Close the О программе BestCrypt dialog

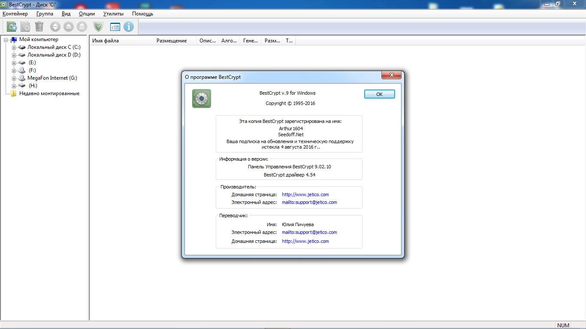(392, 75)
